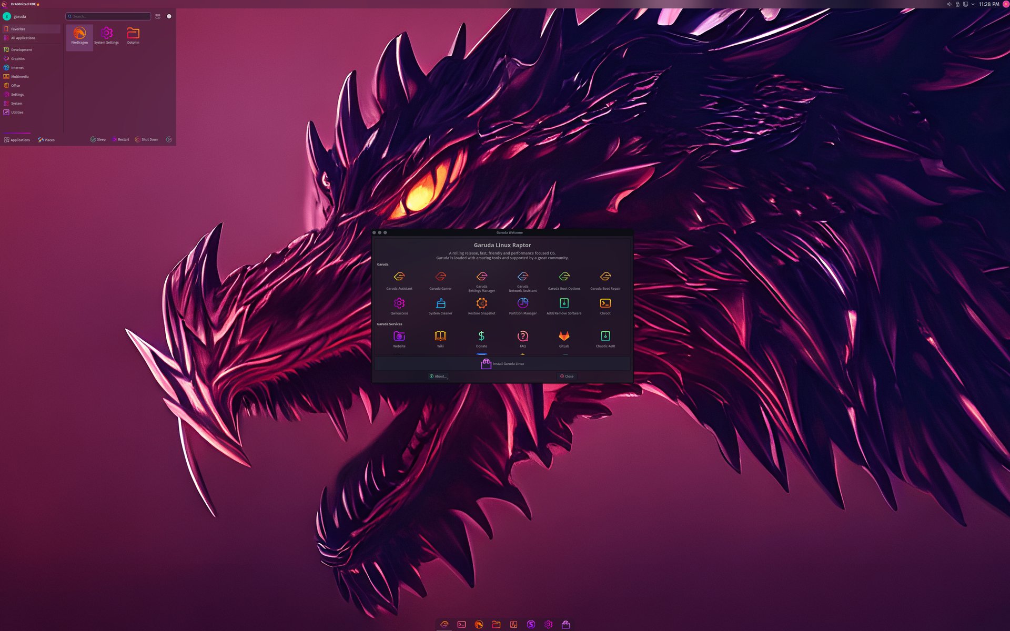Open the Garuda Wiki

[x=440, y=337]
